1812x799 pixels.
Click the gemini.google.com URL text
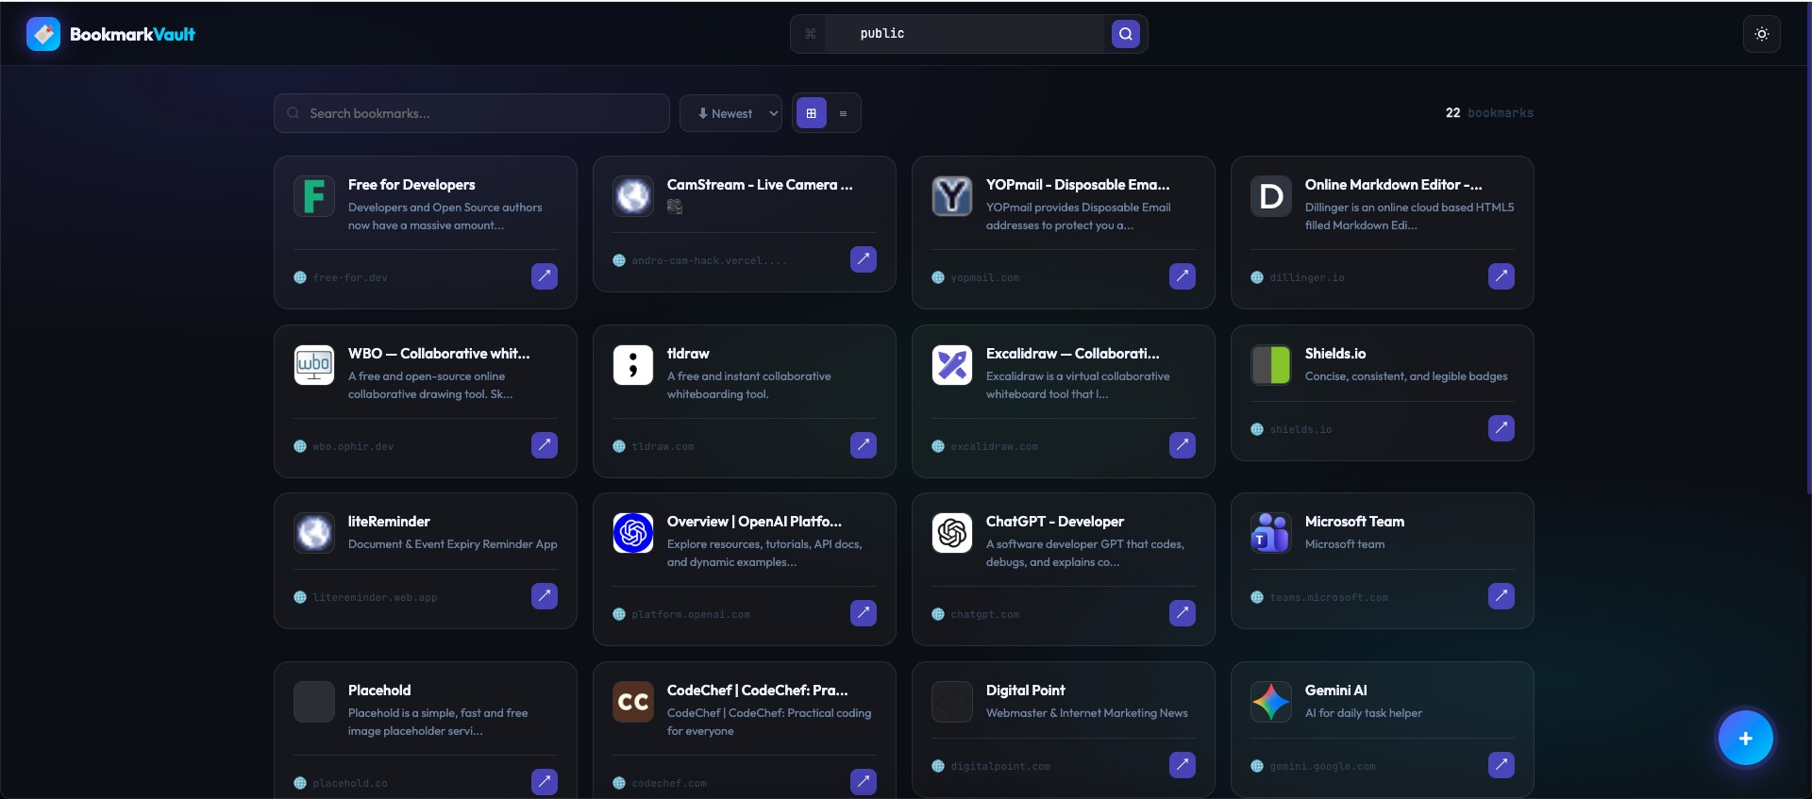coord(1322,766)
